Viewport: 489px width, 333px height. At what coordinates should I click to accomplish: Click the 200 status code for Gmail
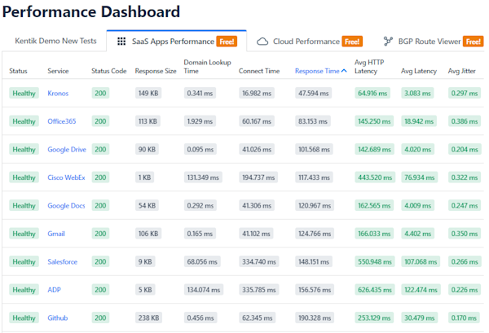[x=100, y=234]
